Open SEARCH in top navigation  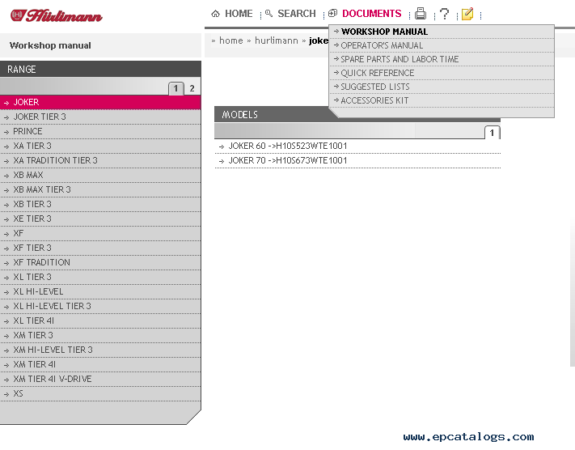point(297,14)
